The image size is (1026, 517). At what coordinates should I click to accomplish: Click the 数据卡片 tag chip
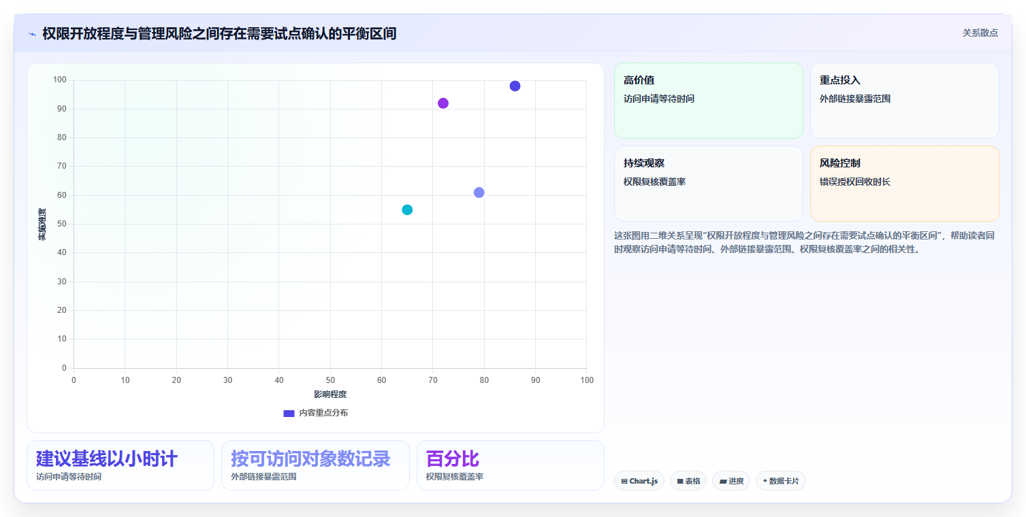tap(781, 481)
